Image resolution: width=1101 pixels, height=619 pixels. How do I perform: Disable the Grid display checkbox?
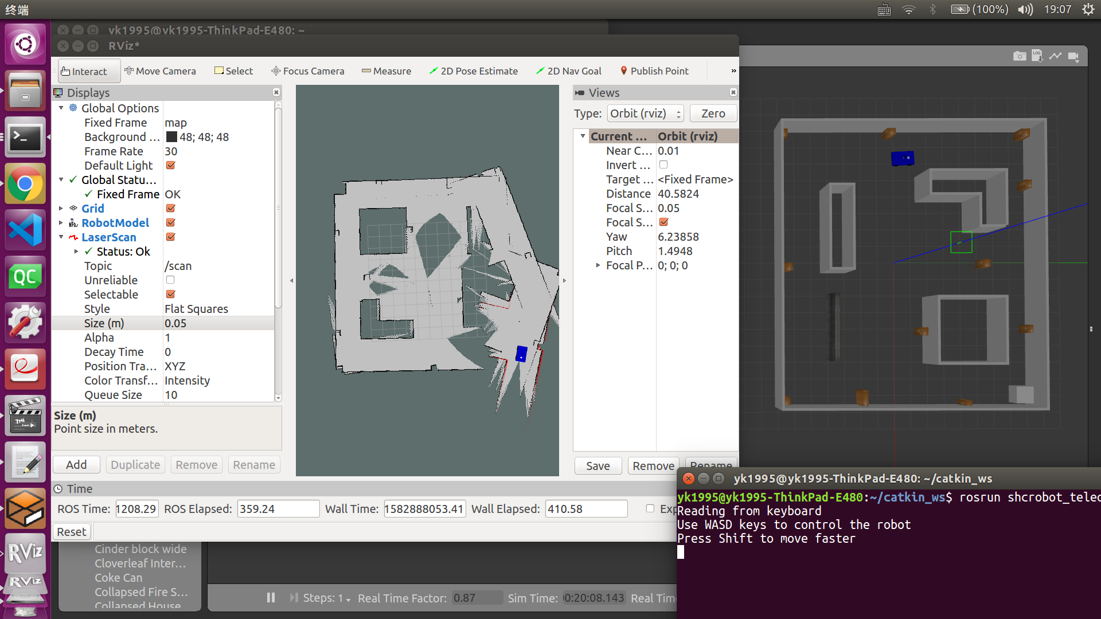(170, 209)
